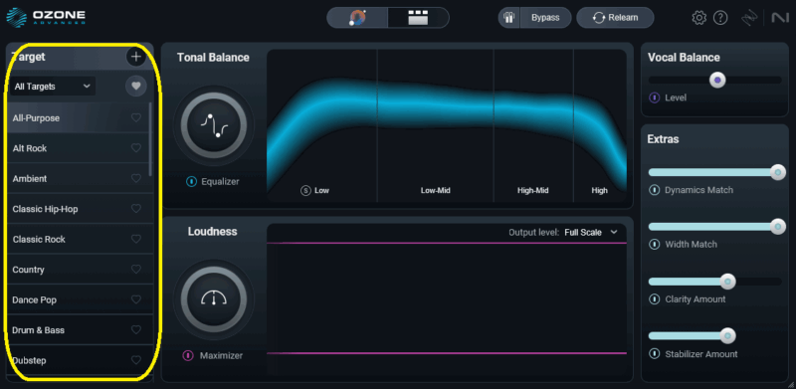
Task: Select the Country target
Action: point(80,270)
